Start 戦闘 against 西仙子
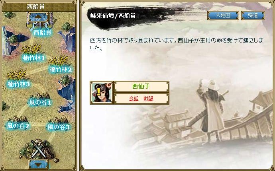 click(148, 99)
